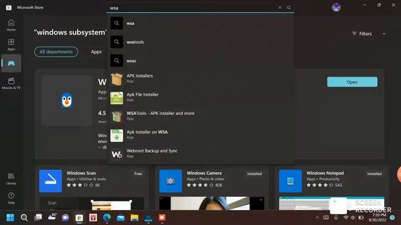Viewport: 401px width, 225px height.
Task: Click APK Installers box icon
Action: (x=117, y=79)
